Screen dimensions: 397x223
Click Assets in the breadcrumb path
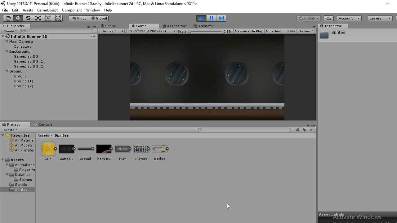43,135
